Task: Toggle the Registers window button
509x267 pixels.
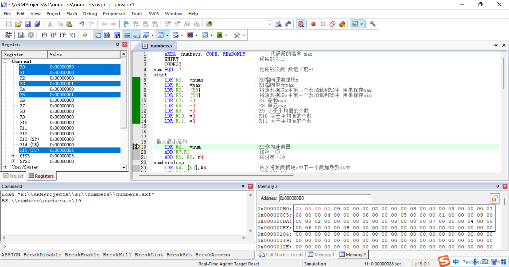Action: 127,35
